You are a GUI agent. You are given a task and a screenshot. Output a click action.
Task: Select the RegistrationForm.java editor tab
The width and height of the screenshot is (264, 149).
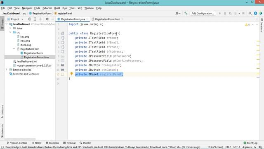coord(73,19)
